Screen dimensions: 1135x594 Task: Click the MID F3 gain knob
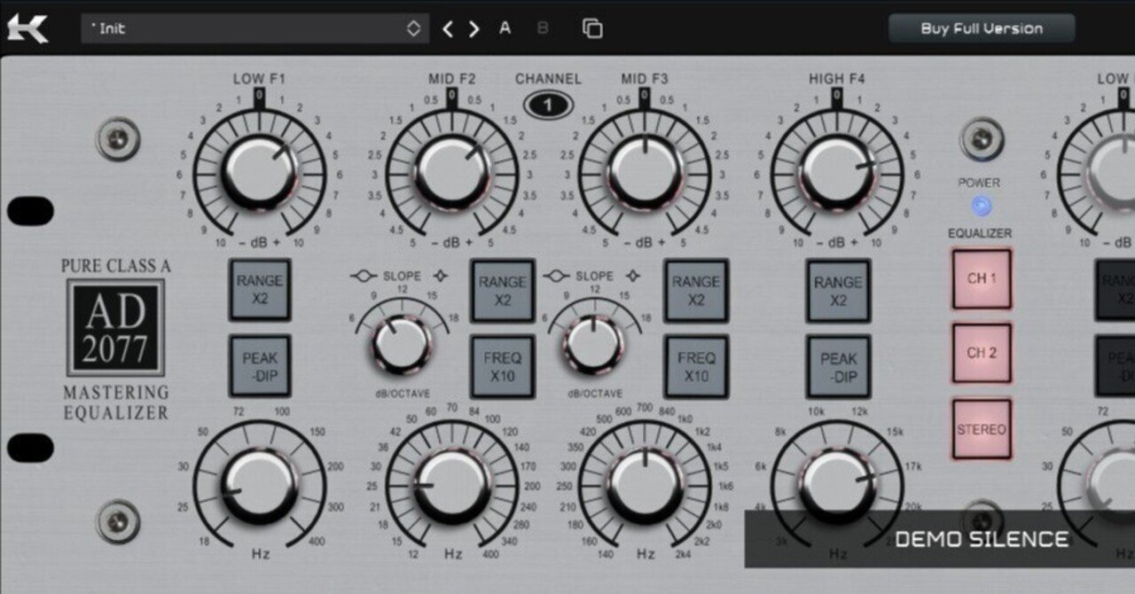[x=646, y=173]
